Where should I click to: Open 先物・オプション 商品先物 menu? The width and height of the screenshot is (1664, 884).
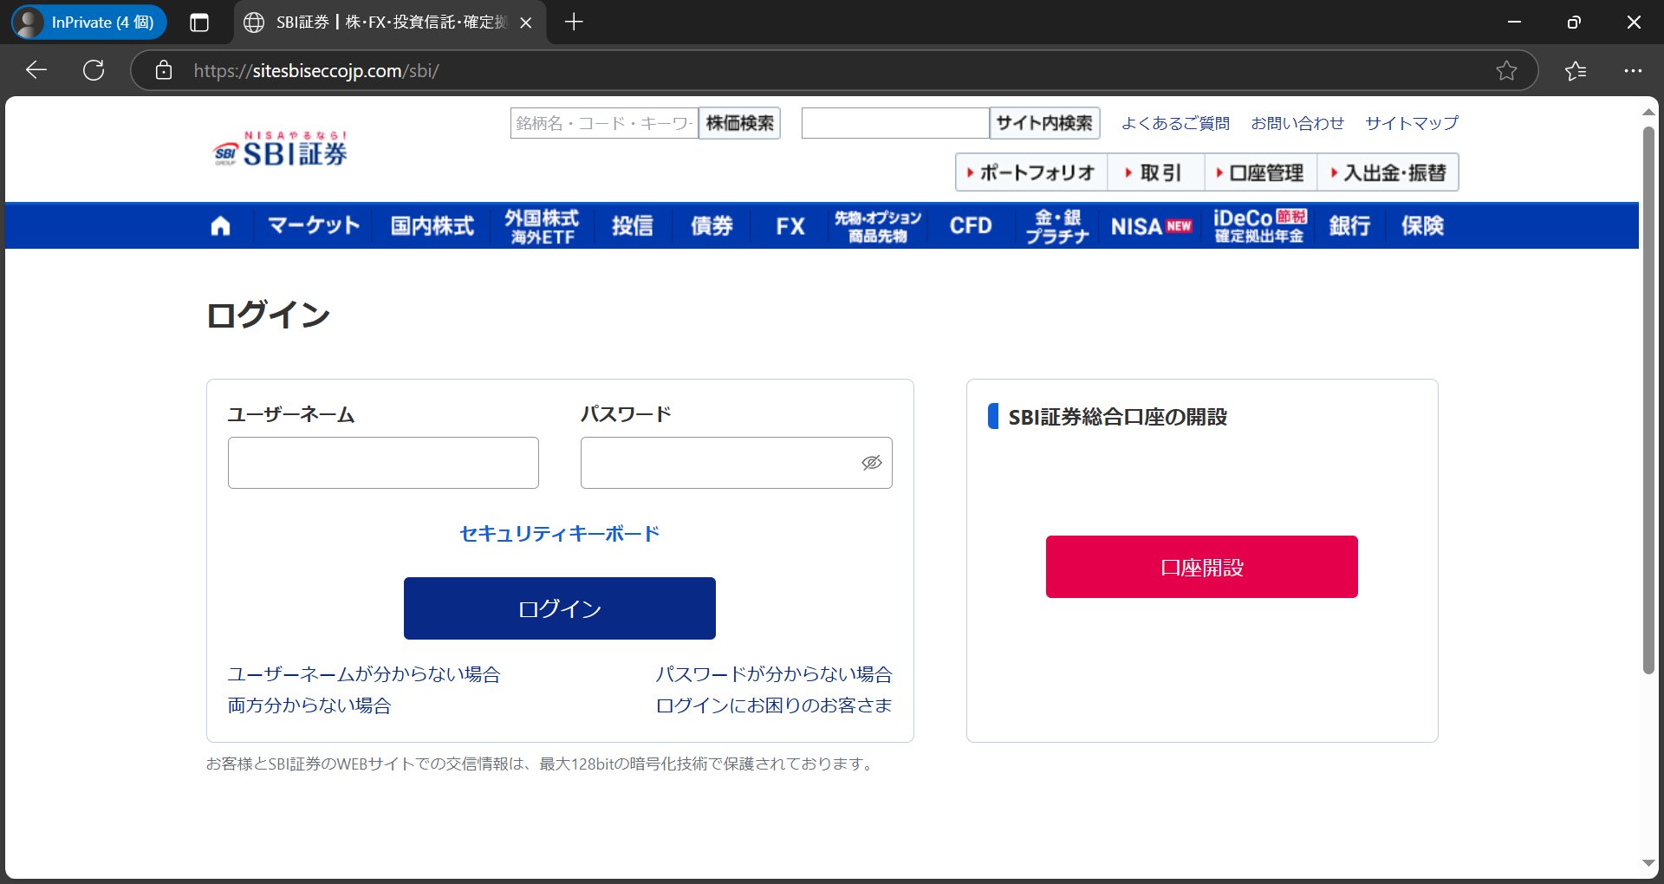point(878,226)
